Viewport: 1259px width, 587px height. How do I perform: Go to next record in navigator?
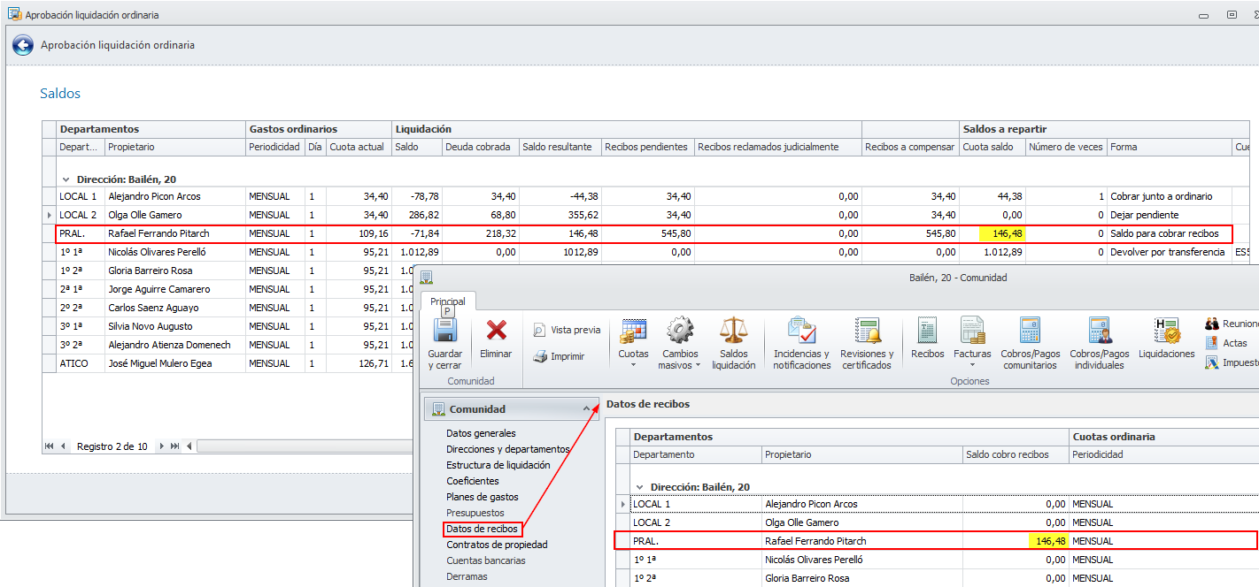tap(161, 446)
